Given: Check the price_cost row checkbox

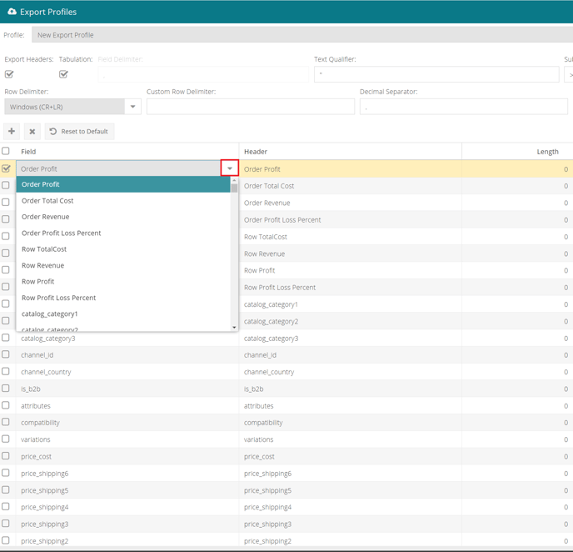Looking at the screenshot, I should point(6,455).
